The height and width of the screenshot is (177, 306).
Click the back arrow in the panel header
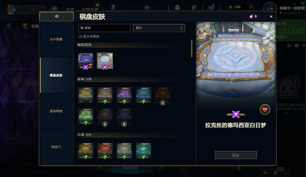pyautogui.click(x=57, y=16)
